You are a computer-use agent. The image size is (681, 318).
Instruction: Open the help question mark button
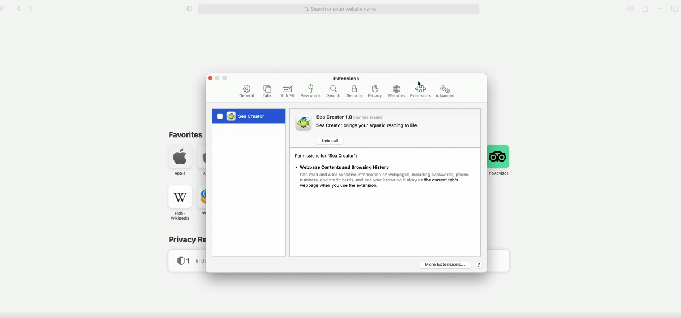(479, 264)
